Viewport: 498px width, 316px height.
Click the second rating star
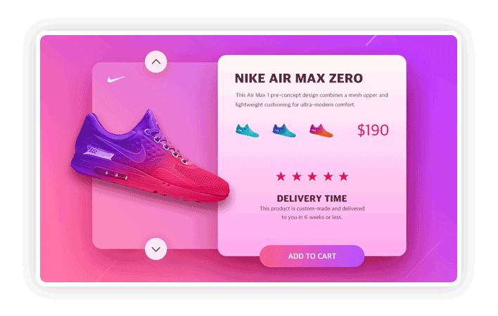[297, 176]
